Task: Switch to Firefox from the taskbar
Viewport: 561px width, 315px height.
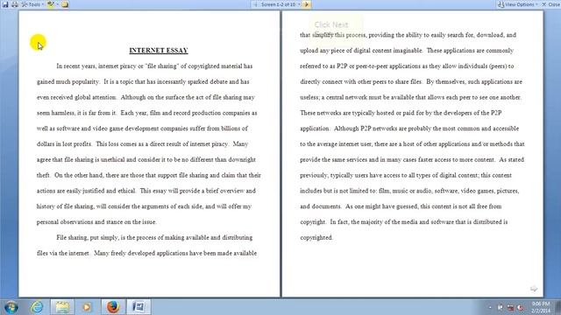Action: (x=113, y=307)
